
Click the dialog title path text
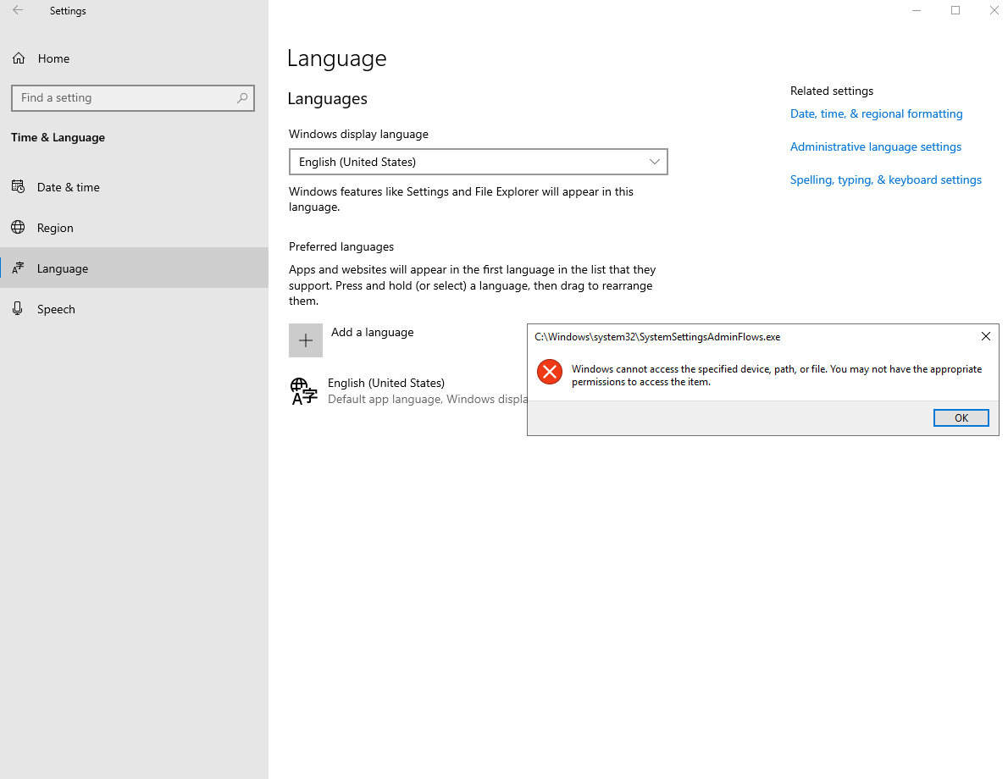[657, 337]
